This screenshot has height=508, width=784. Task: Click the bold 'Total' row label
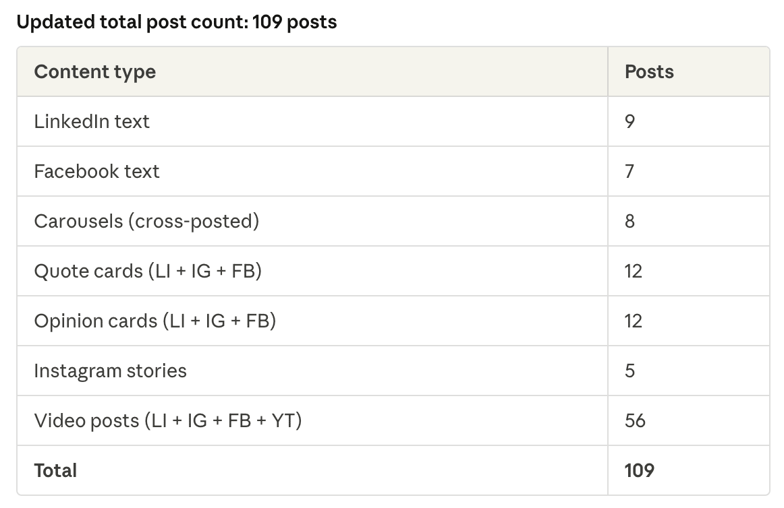pyautogui.click(x=55, y=470)
